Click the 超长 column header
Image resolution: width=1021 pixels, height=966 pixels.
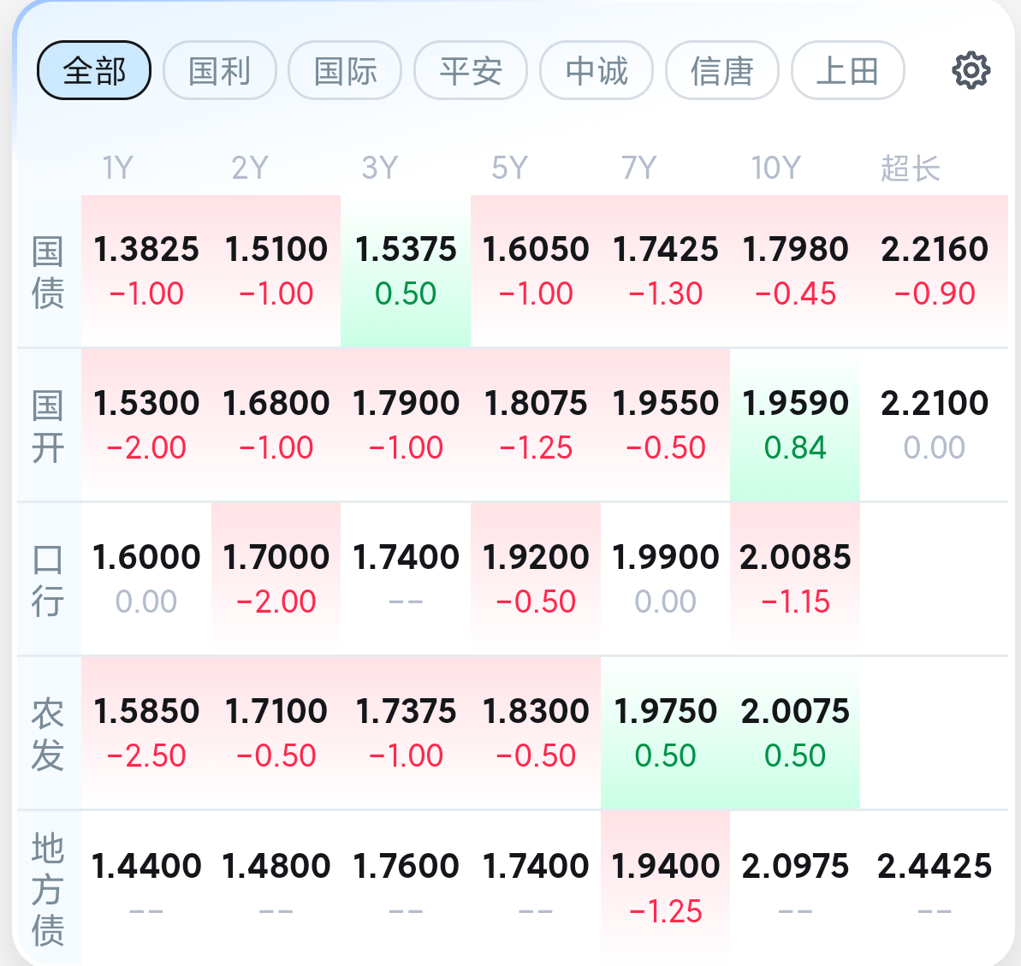click(x=910, y=169)
